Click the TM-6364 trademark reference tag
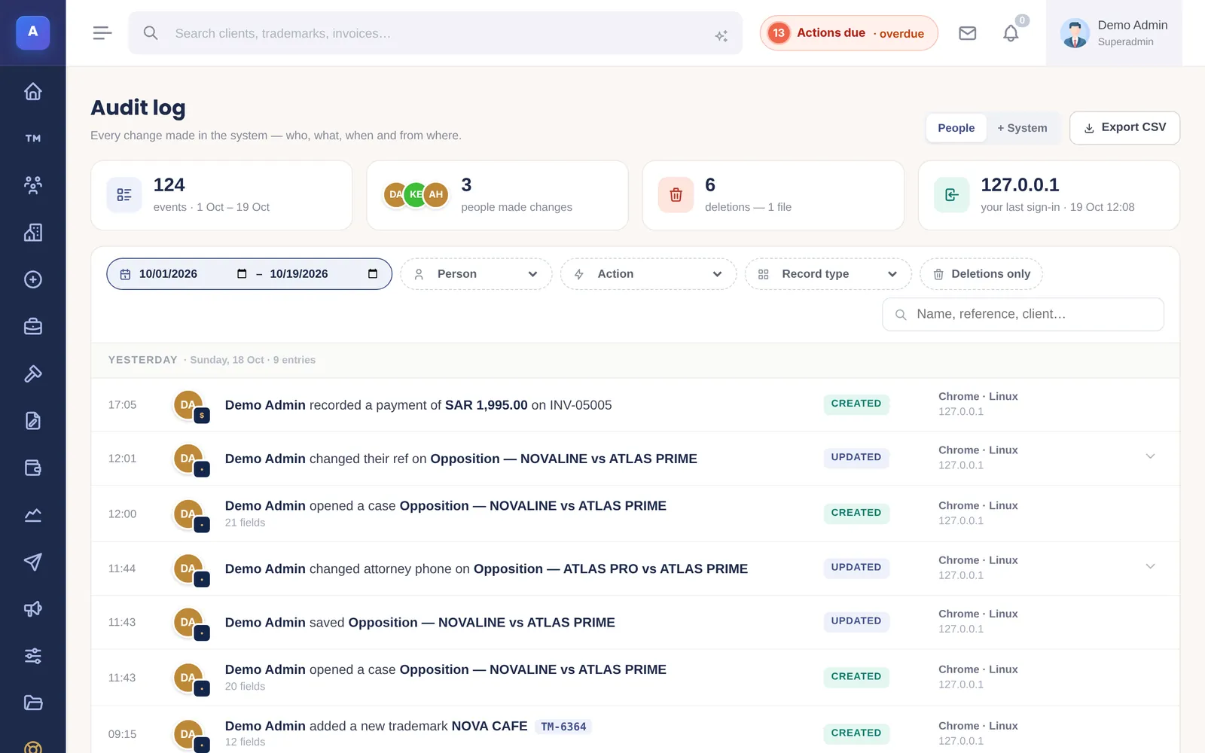This screenshot has height=753, width=1205. tap(563, 727)
